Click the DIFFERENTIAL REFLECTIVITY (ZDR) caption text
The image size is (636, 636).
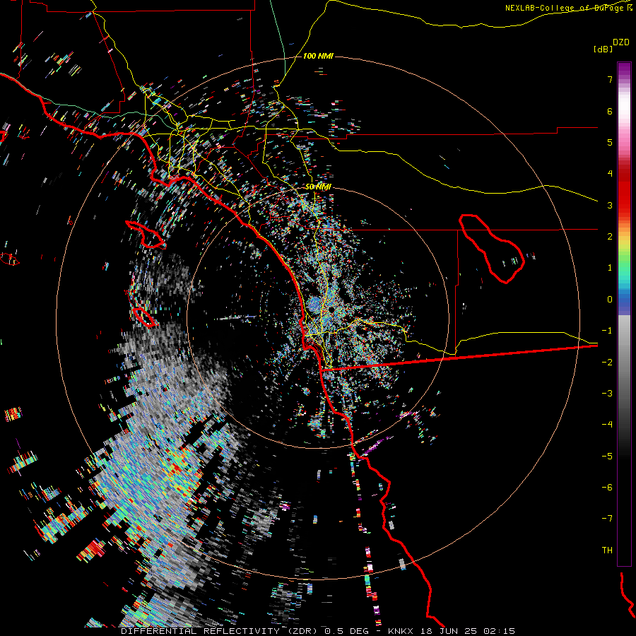point(220,631)
